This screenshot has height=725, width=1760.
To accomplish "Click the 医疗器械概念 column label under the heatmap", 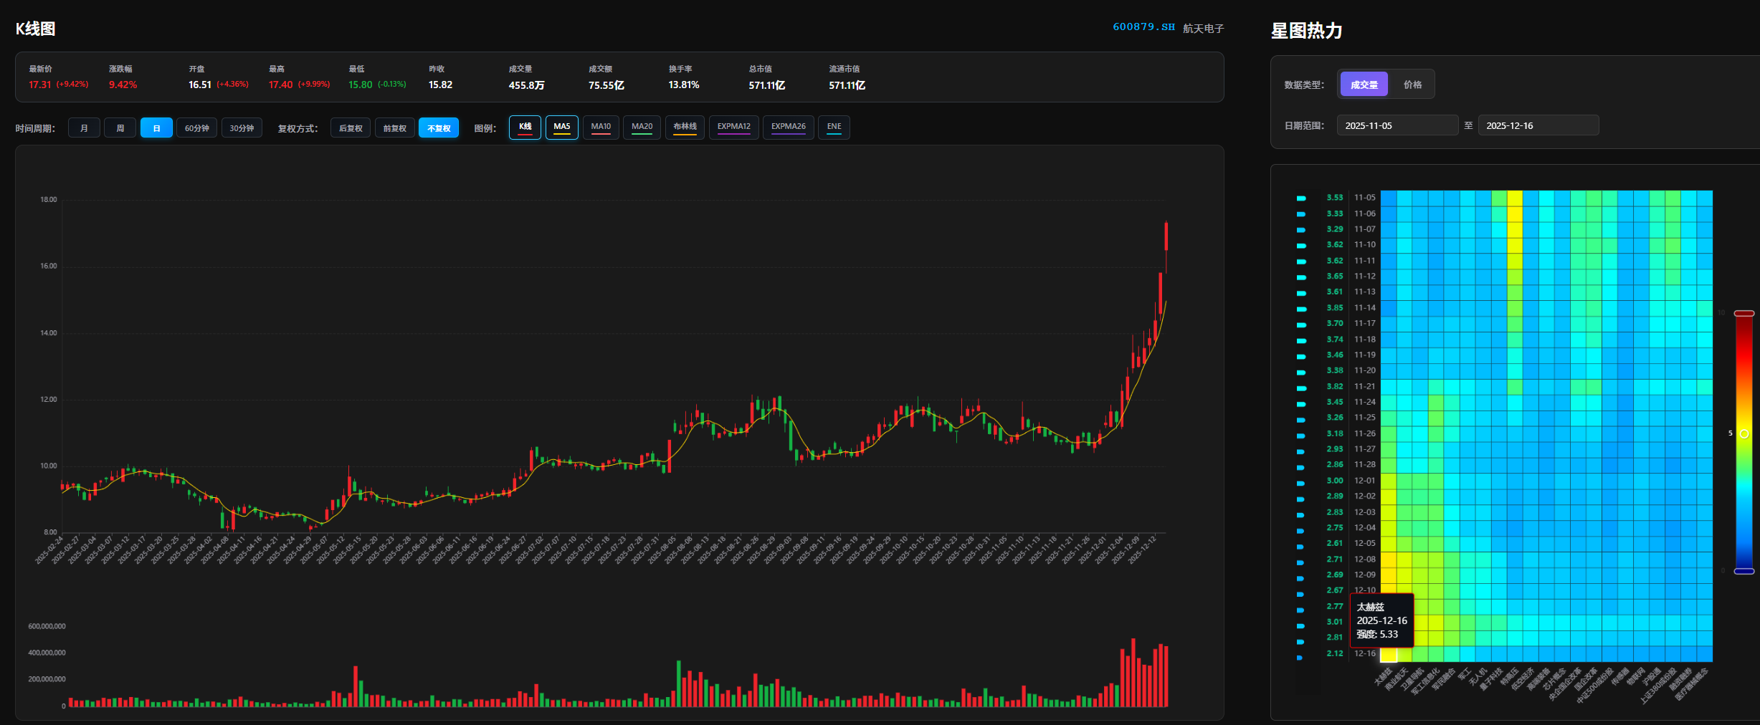I will point(1692,684).
